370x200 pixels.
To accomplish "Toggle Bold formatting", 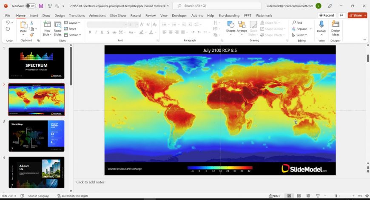I will point(90,32).
